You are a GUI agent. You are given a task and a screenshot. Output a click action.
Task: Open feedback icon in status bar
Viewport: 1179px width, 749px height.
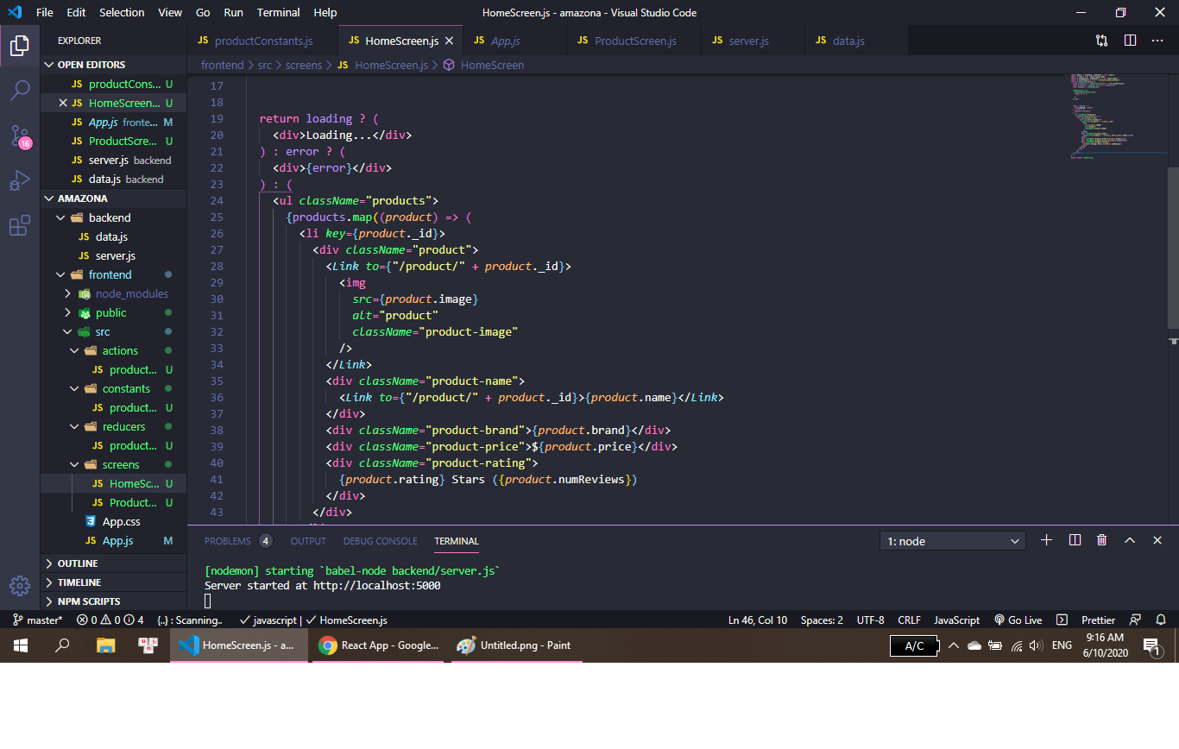[1135, 620]
